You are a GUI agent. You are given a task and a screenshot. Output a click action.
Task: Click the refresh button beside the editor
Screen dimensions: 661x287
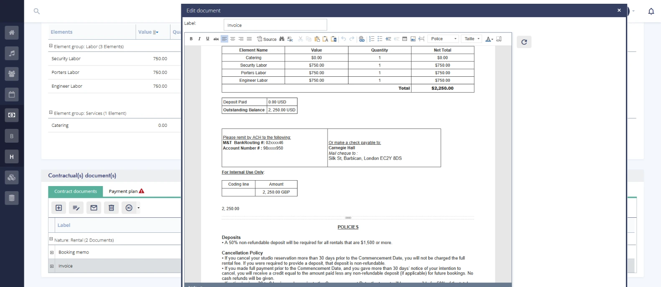tap(524, 42)
